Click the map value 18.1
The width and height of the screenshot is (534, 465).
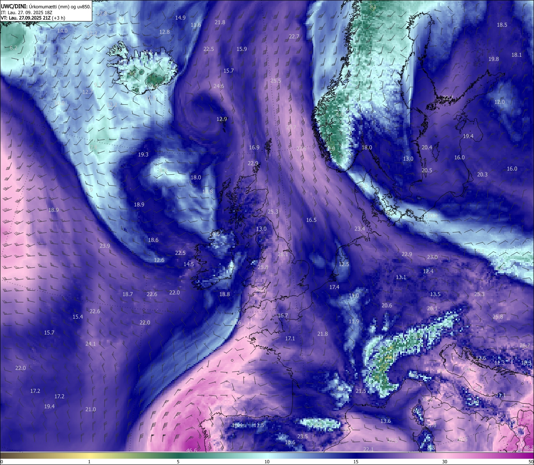(x=516, y=55)
